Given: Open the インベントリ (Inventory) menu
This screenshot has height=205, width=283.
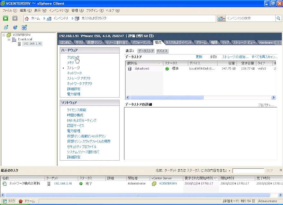Looking at the screenshot, I should [59, 11].
